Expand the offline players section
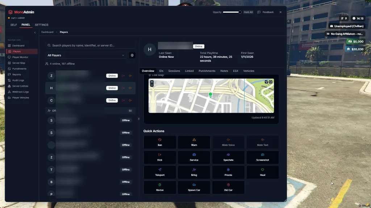This screenshot has height=208, width=371. 89,110
